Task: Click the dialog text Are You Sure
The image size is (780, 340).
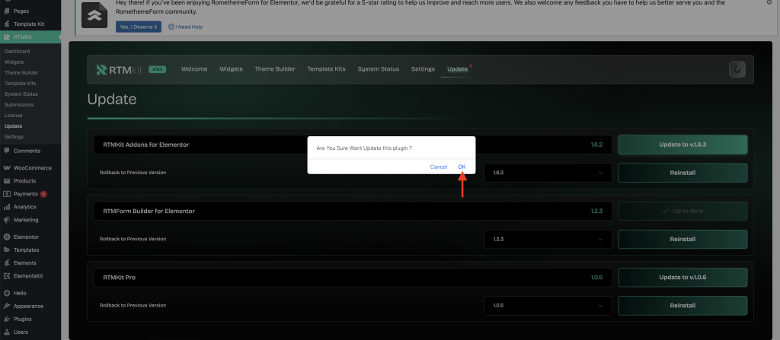Action: (x=364, y=148)
